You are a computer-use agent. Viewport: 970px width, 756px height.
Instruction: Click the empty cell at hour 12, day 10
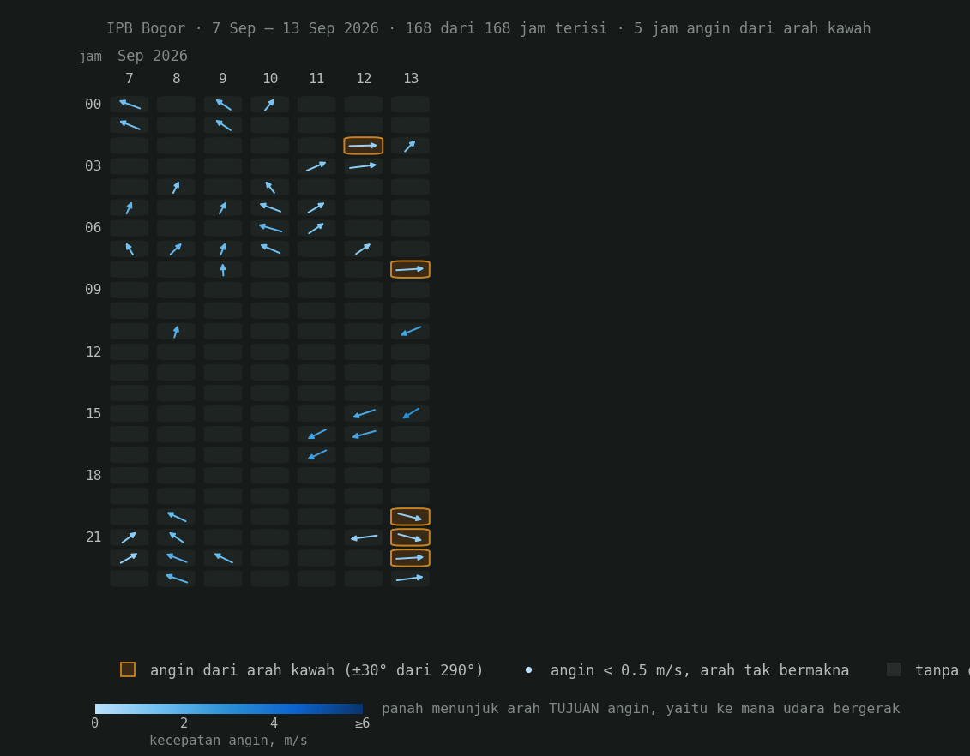click(x=269, y=351)
